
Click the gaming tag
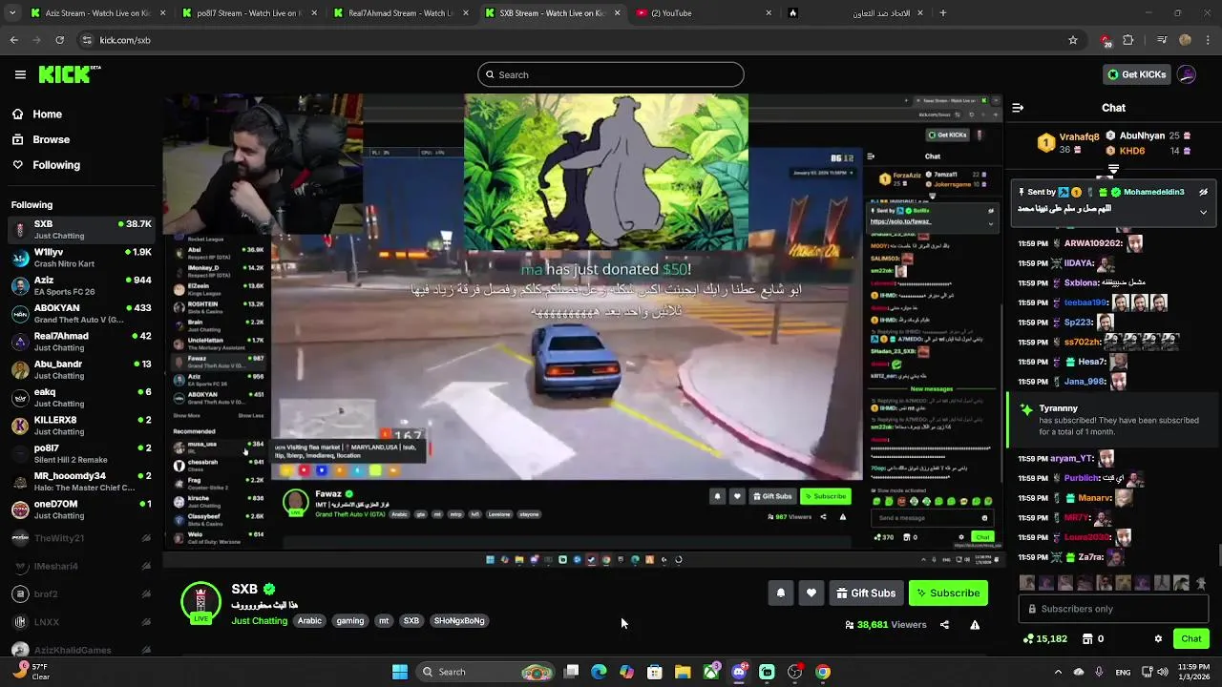(349, 620)
